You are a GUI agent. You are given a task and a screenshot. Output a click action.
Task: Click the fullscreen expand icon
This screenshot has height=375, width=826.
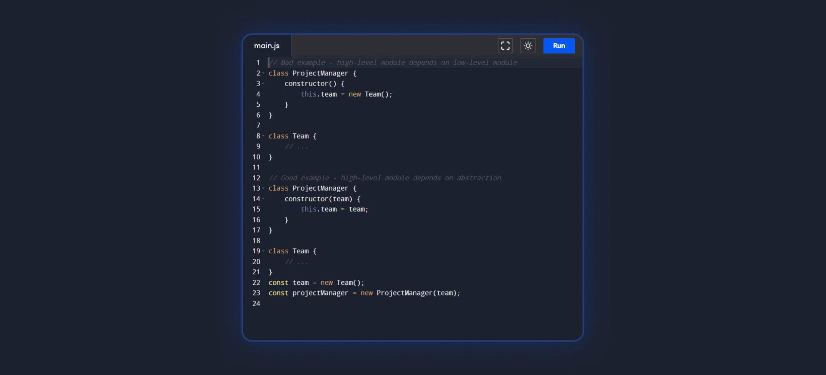[x=505, y=46]
